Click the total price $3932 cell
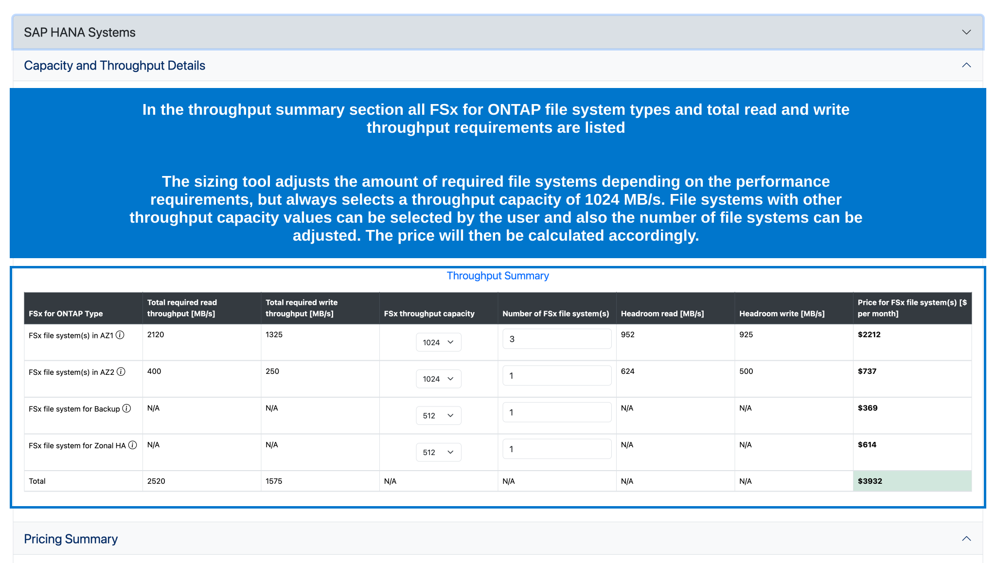 (x=912, y=481)
